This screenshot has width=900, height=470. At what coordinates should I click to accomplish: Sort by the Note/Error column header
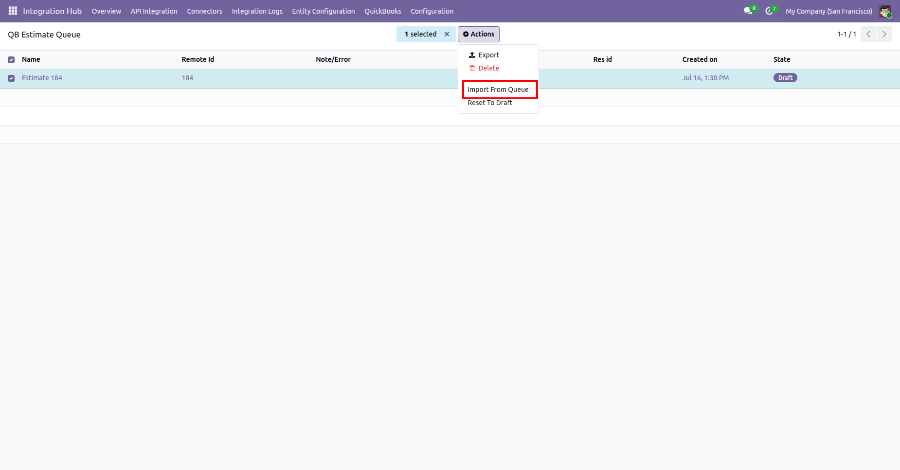coord(333,59)
